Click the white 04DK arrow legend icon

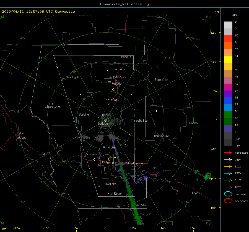point(228,160)
